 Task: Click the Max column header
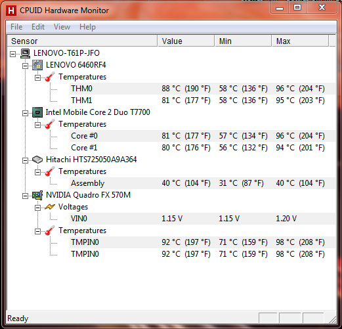click(x=300, y=41)
